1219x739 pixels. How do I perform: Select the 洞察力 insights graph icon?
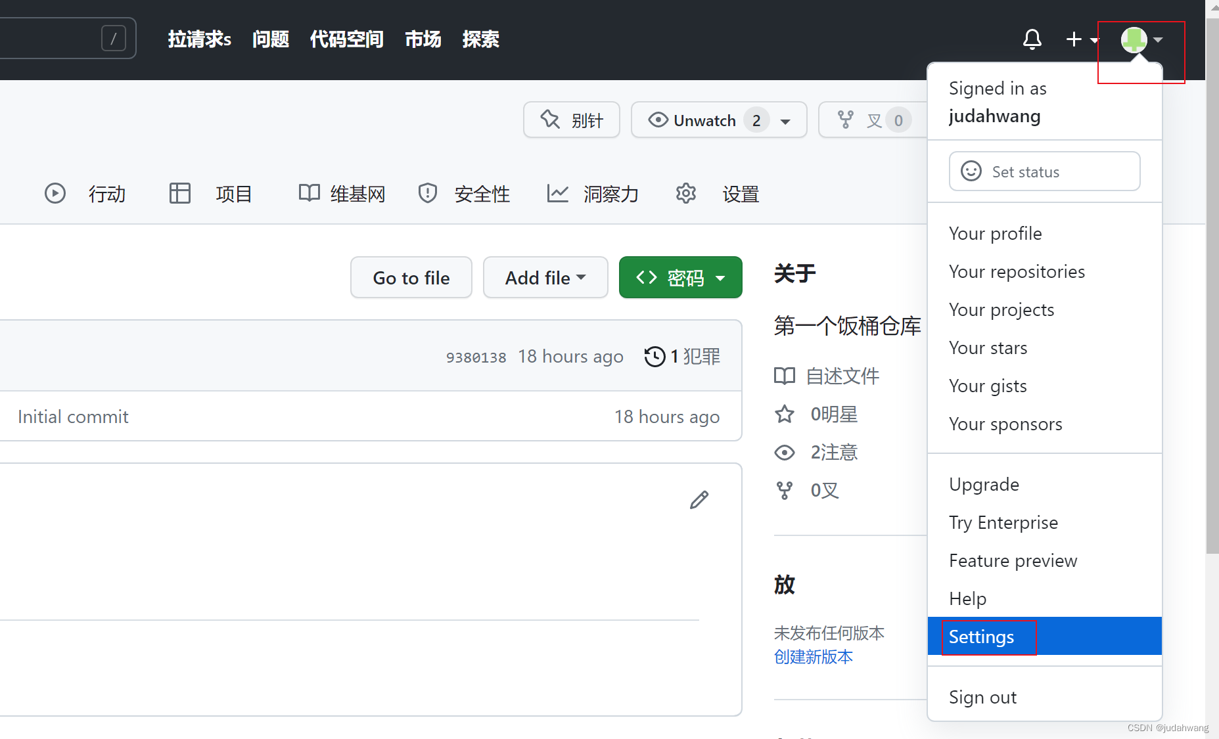click(x=558, y=193)
